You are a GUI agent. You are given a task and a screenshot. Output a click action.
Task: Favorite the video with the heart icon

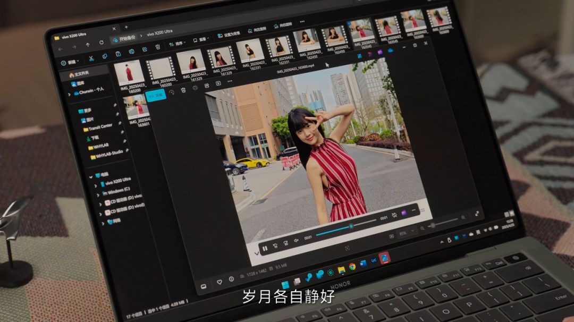[x=220, y=282]
